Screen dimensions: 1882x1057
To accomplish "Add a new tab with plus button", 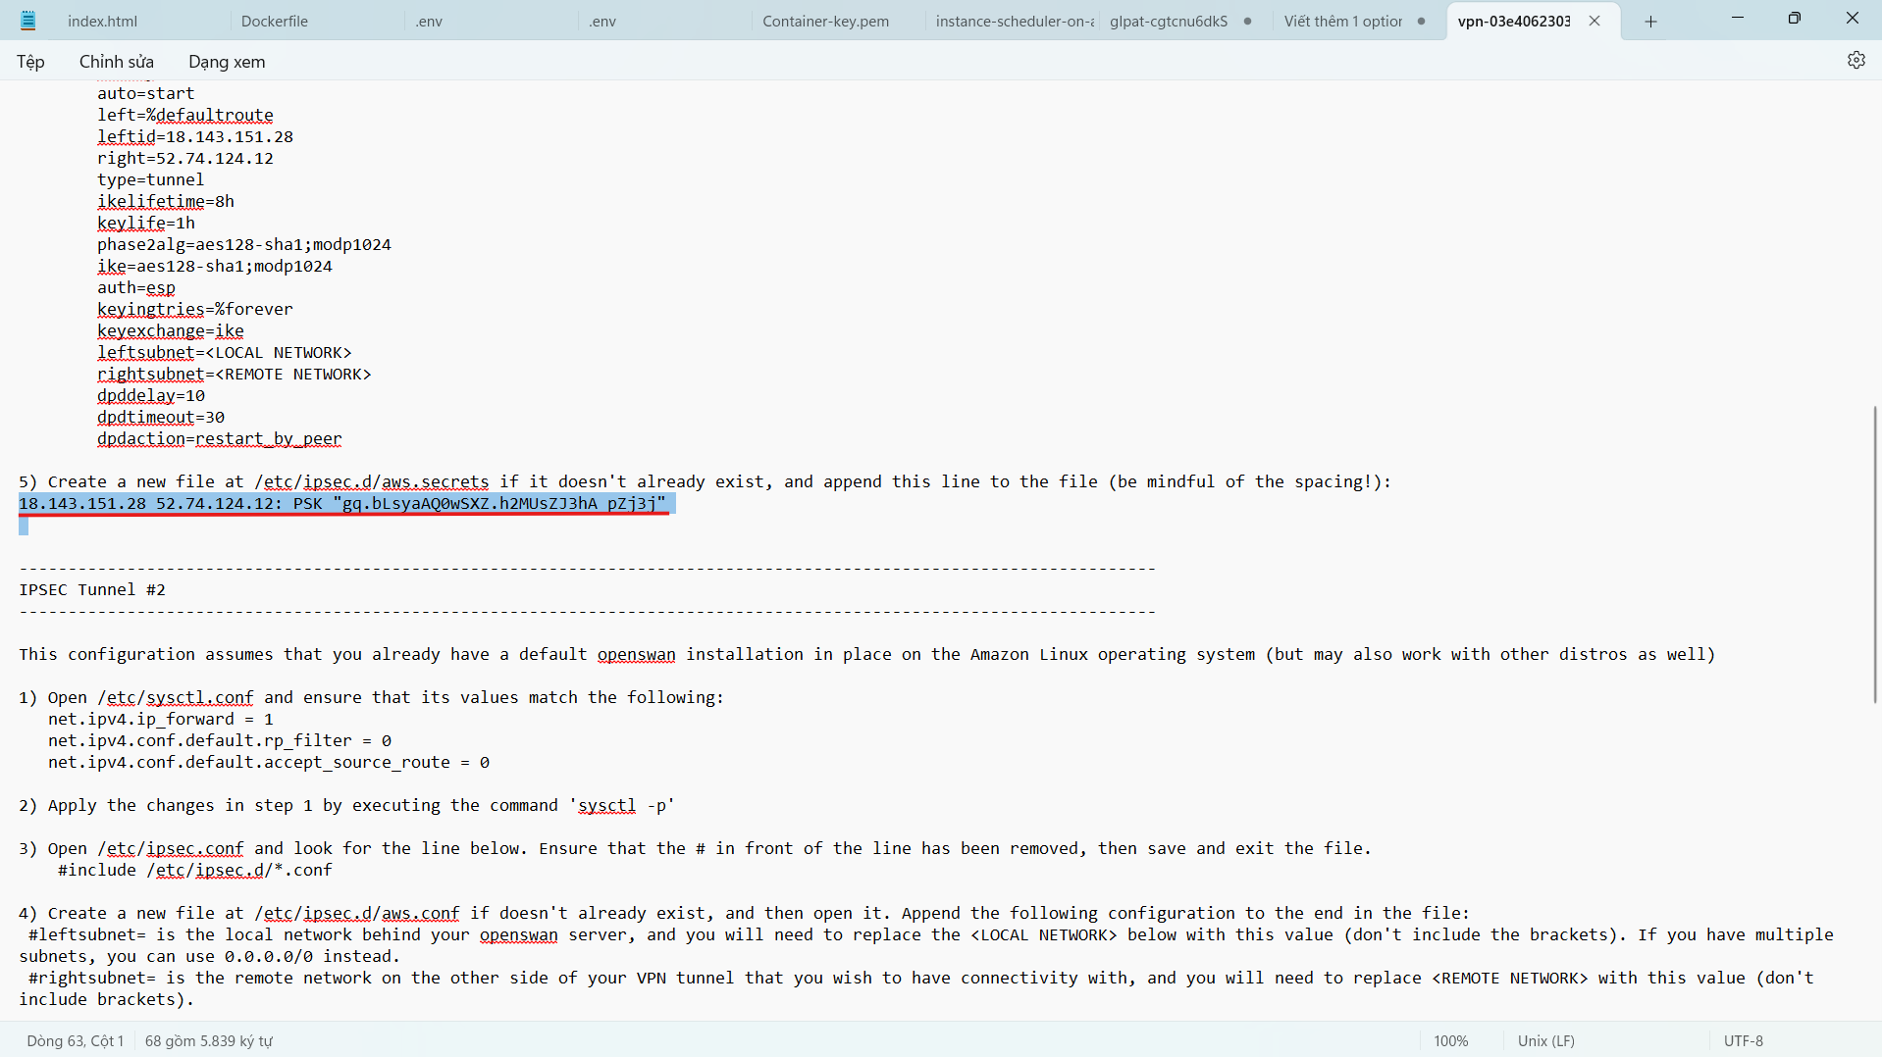I will (x=1650, y=21).
